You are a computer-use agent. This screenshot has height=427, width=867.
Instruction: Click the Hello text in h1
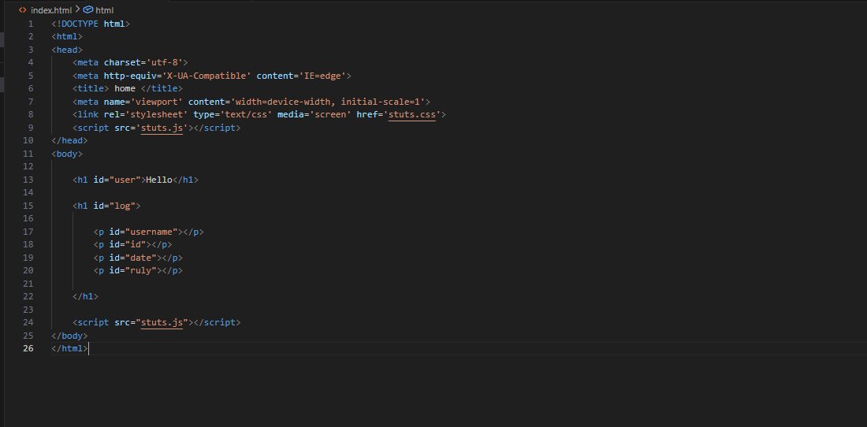(x=158, y=180)
